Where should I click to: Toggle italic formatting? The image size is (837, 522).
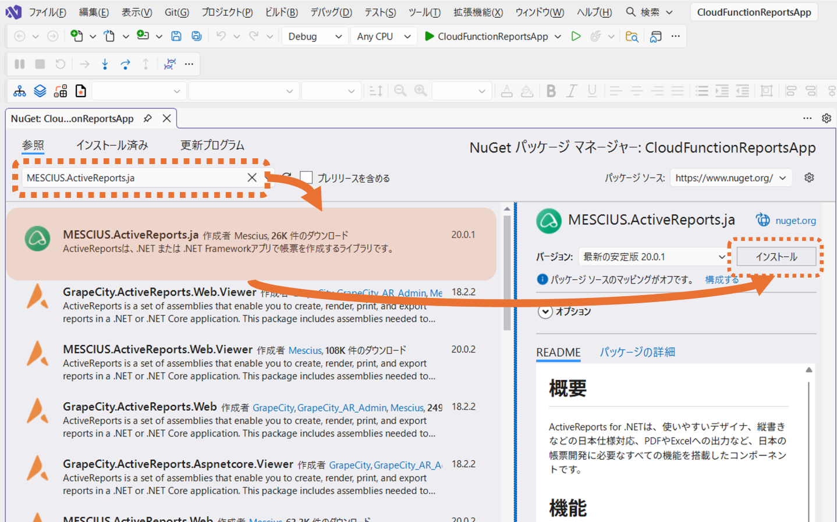[x=572, y=91]
